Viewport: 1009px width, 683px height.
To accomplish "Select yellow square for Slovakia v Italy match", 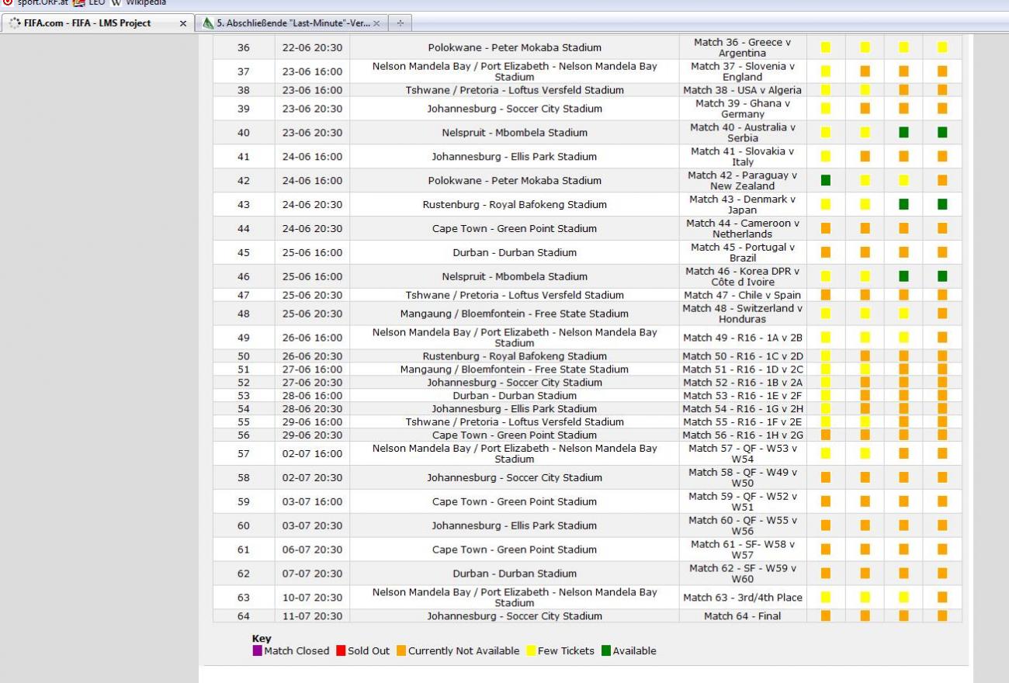I will pyautogui.click(x=826, y=156).
